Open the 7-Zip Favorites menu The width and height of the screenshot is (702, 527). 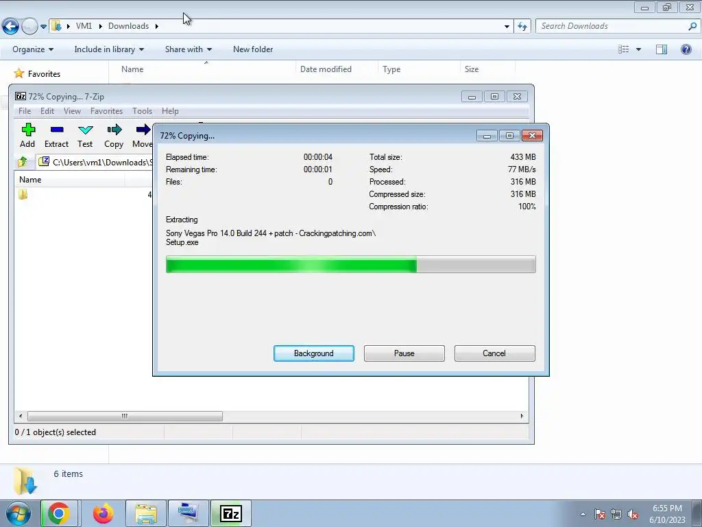pos(106,111)
